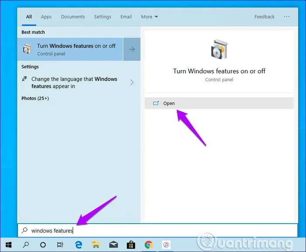
Task: Switch to the Settings filter tab
Action: [103, 17]
